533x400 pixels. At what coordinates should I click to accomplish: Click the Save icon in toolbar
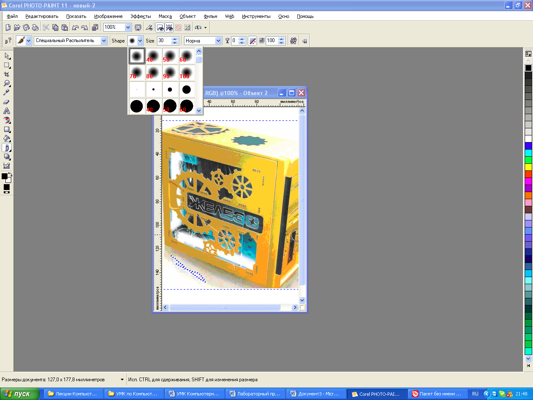tap(26, 27)
